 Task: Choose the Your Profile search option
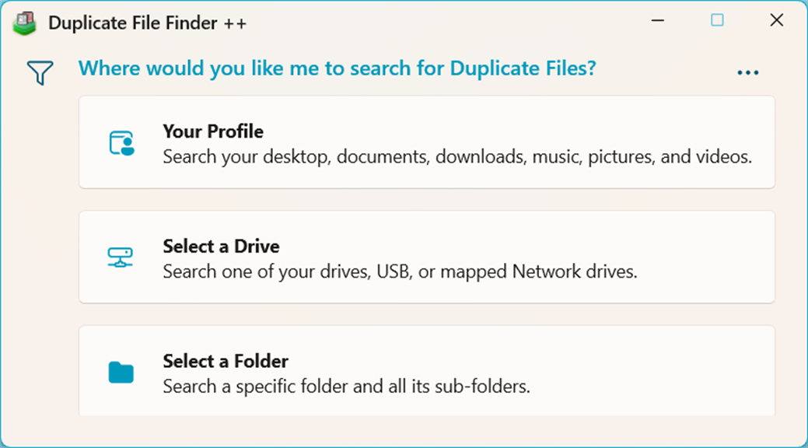[426, 142]
